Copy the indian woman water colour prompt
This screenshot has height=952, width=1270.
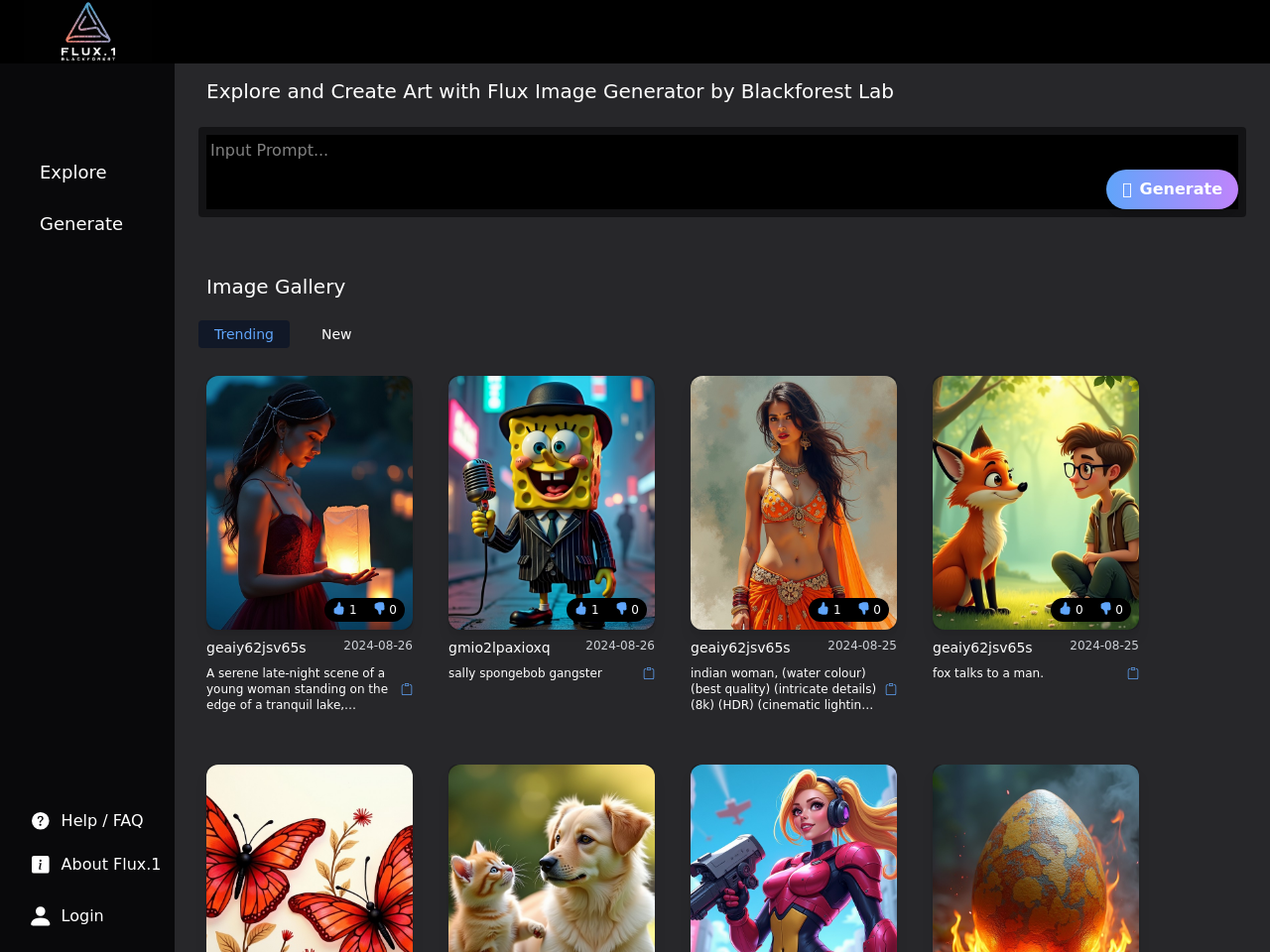click(891, 689)
